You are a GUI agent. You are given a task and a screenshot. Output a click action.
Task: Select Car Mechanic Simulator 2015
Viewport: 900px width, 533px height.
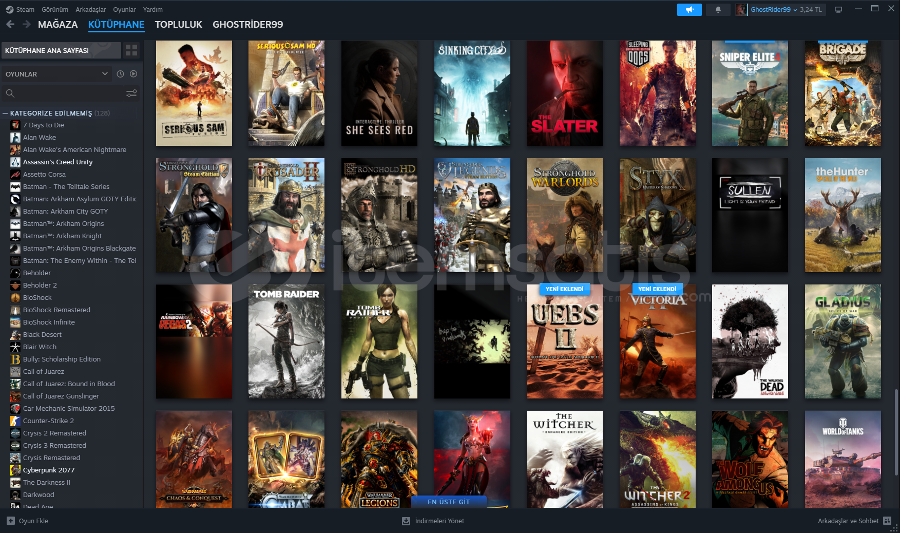(x=69, y=408)
